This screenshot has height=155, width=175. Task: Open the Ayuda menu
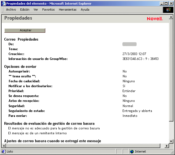pyautogui.click(x=85, y=10)
